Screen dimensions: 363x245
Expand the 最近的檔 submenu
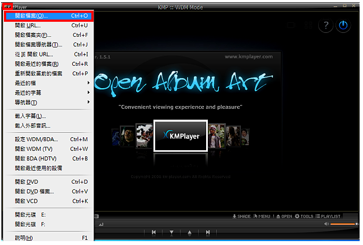click(49, 83)
